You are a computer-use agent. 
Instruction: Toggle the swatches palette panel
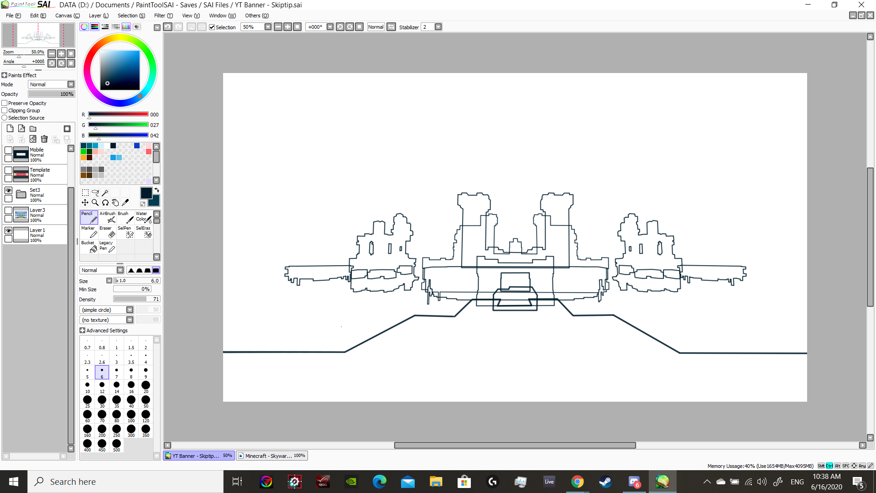click(126, 27)
